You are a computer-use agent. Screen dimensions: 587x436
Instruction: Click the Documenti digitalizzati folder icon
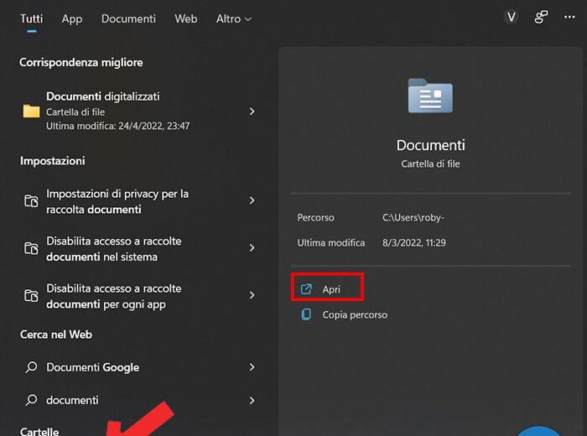31,111
